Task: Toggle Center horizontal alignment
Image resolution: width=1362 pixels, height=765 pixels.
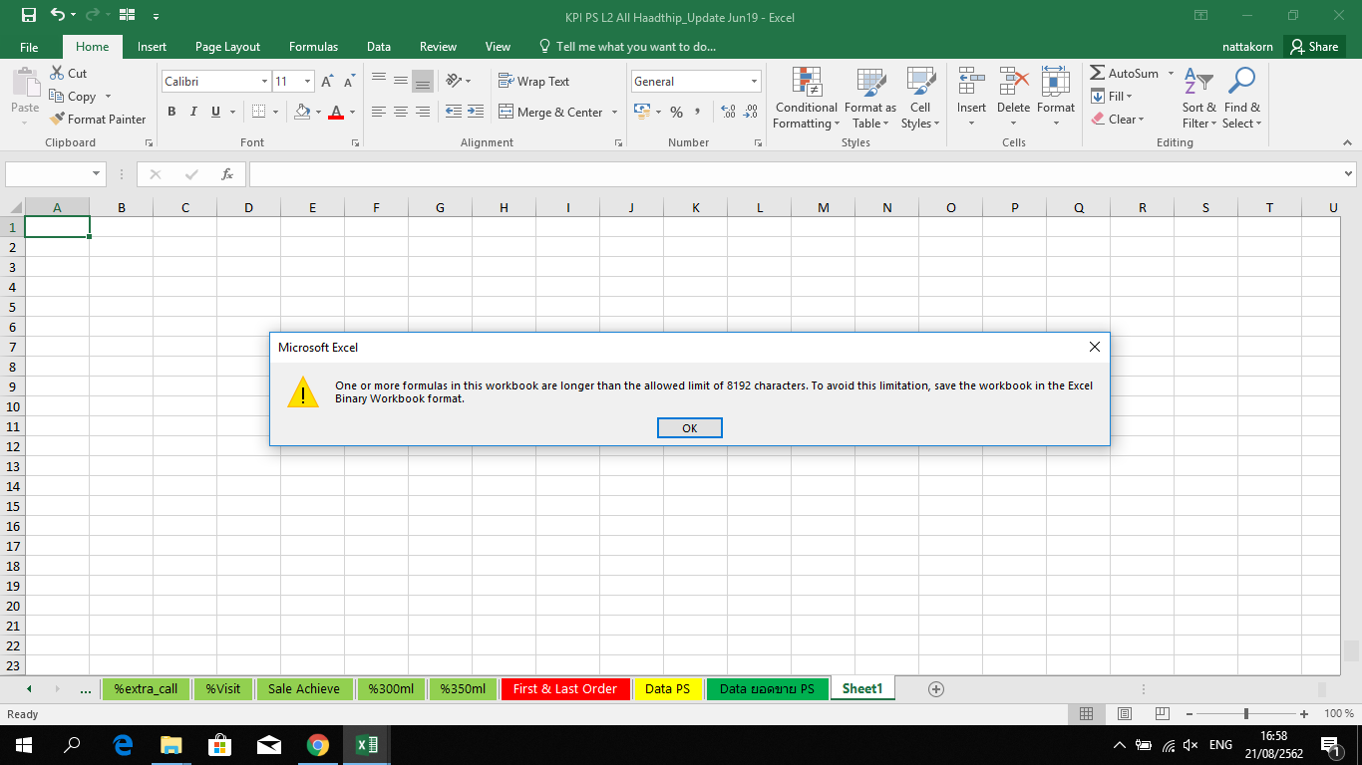Action: (401, 112)
